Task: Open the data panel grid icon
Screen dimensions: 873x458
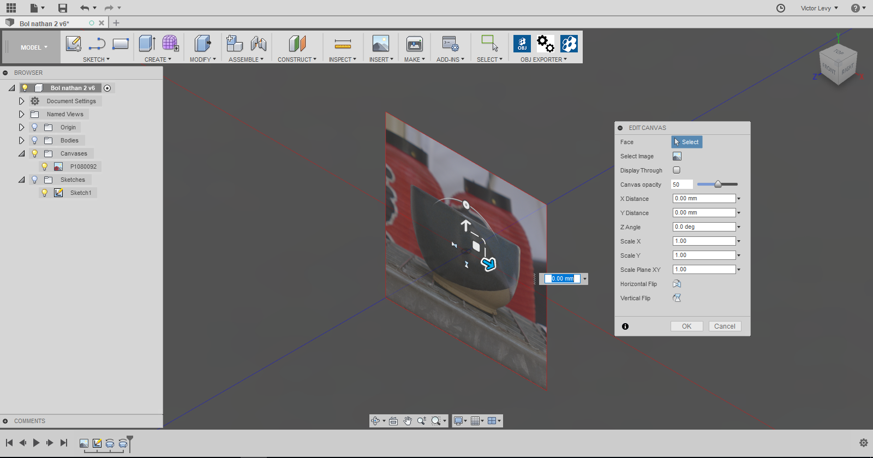Action: click(x=11, y=8)
